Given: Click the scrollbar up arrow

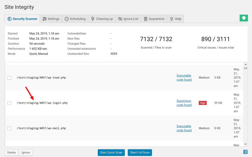Looking at the screenshot, I should pyautogui.click(x=245, y=64).
